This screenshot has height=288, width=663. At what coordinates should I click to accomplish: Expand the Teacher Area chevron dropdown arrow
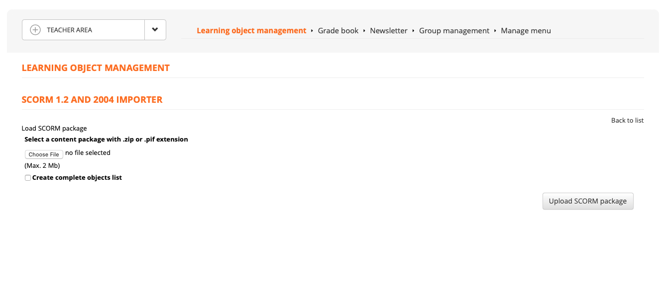[x=155, y=30]
